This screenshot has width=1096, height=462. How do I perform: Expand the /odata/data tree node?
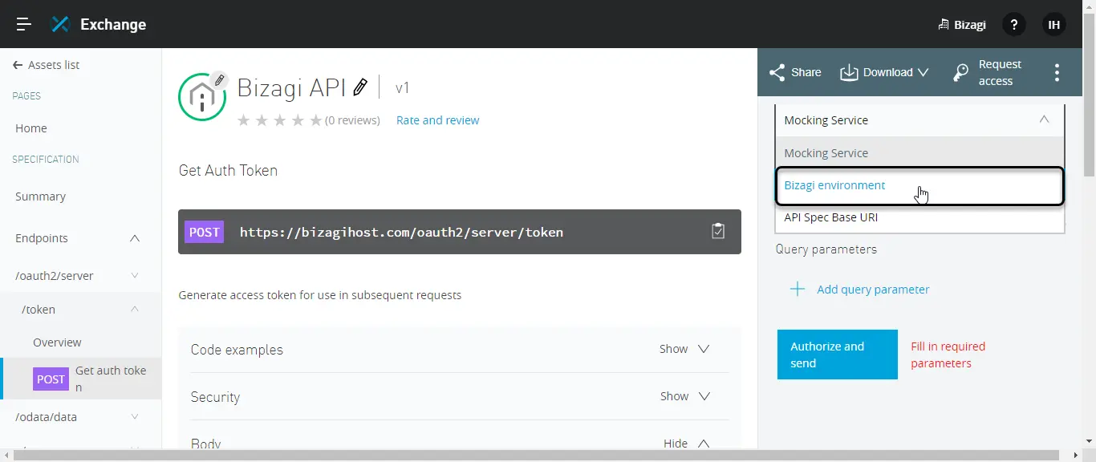coord(135,416)
